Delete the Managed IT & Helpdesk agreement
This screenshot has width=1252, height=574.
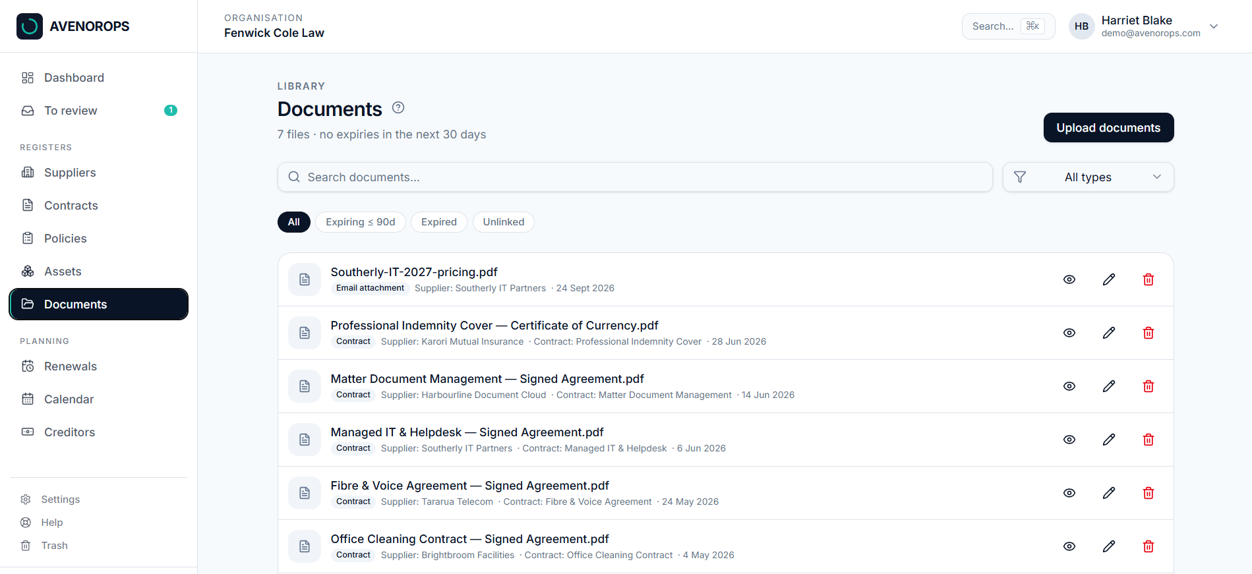[x=1148, y=440]
